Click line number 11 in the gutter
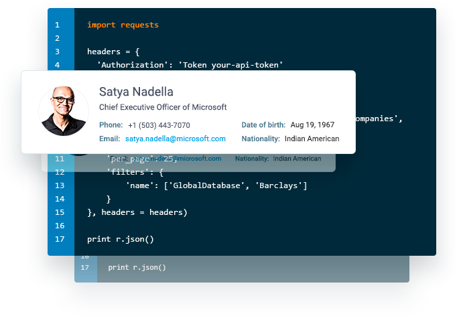457x316 pixels. (x=60, y=159)
